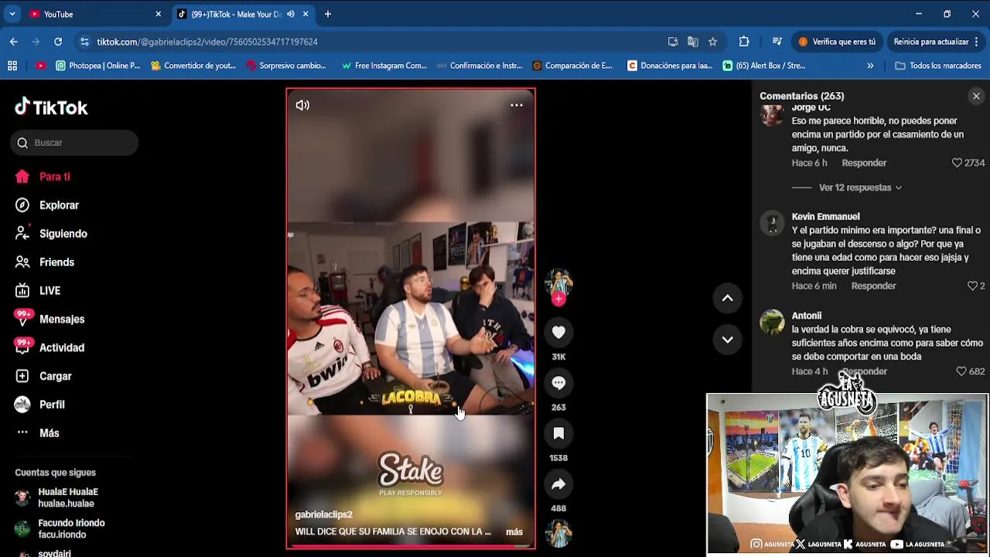Click the address bar URL

pos(207,42)
